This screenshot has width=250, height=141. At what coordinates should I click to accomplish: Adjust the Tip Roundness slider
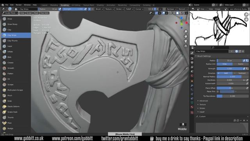[x=233, y=96]
